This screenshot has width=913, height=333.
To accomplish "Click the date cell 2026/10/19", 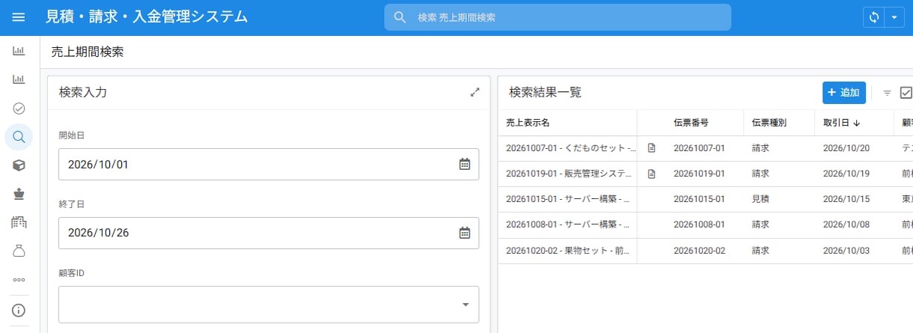I will (846, 174).
